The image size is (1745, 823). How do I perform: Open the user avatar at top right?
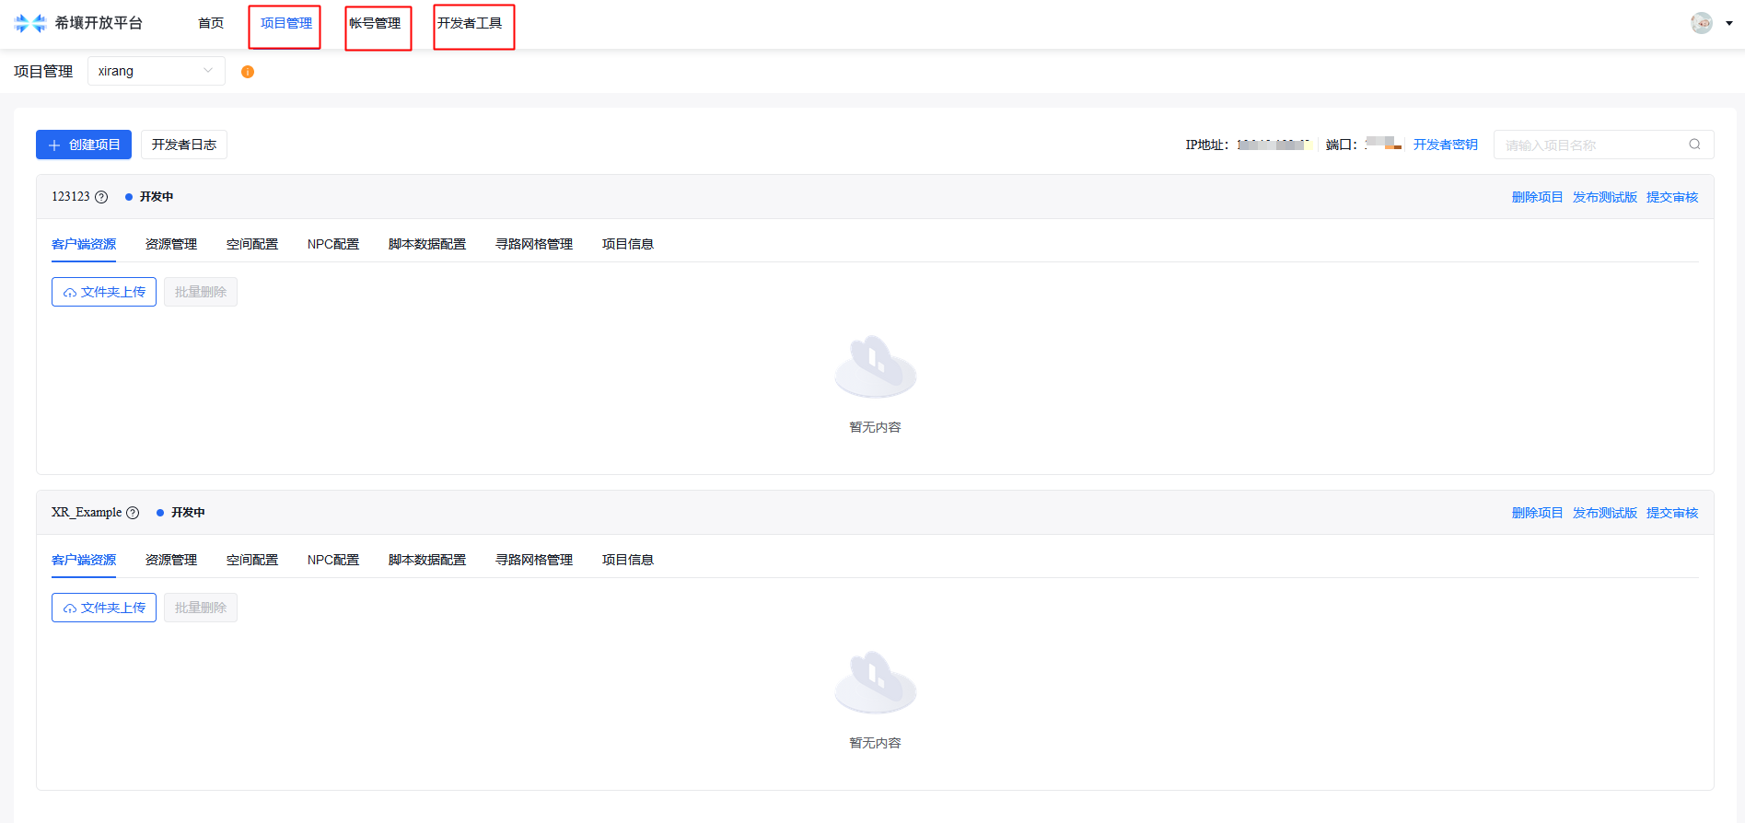[1701, 23]
